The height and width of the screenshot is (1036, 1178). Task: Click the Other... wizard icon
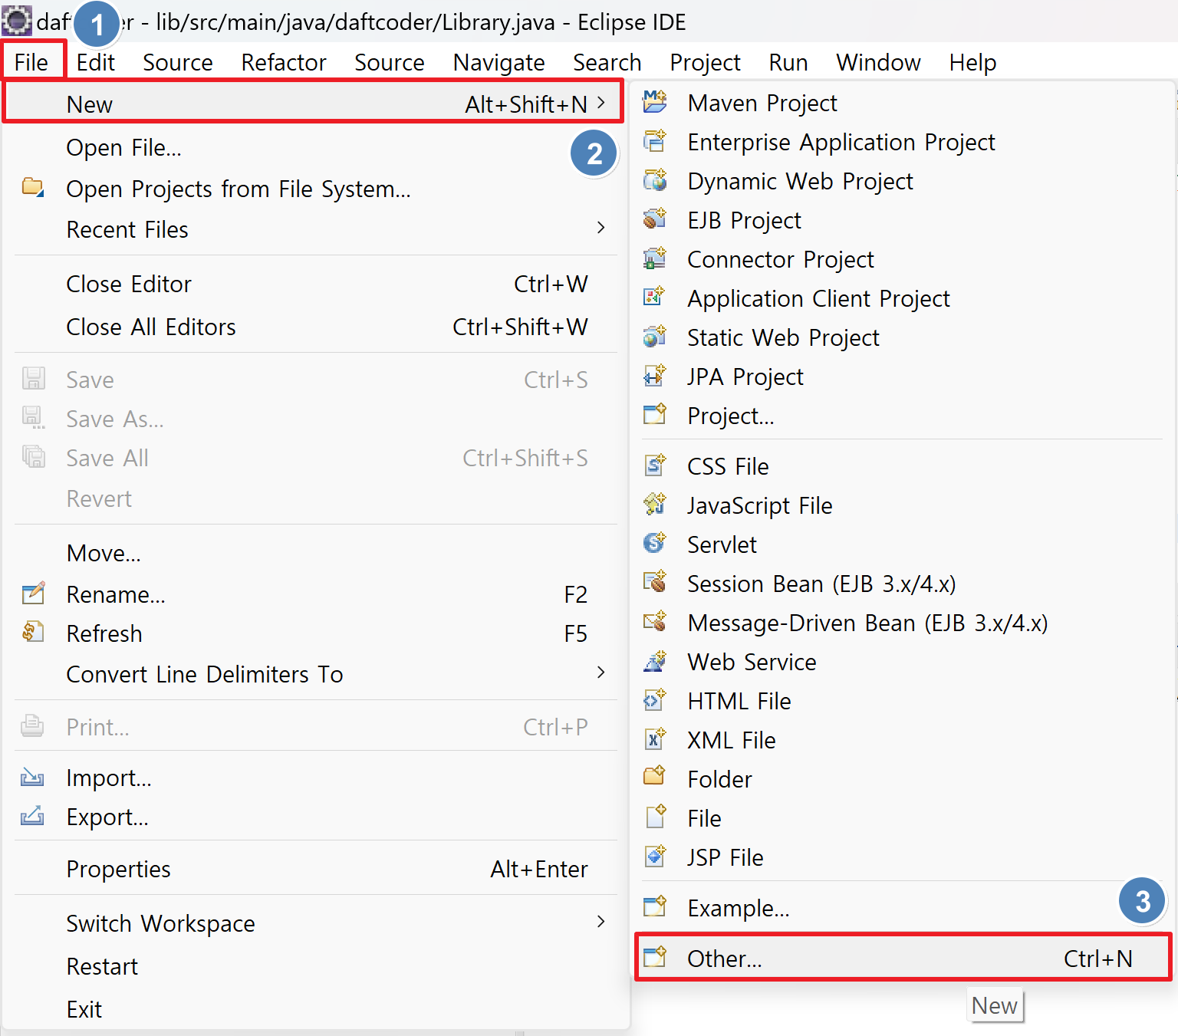click(x=655, y=958)
